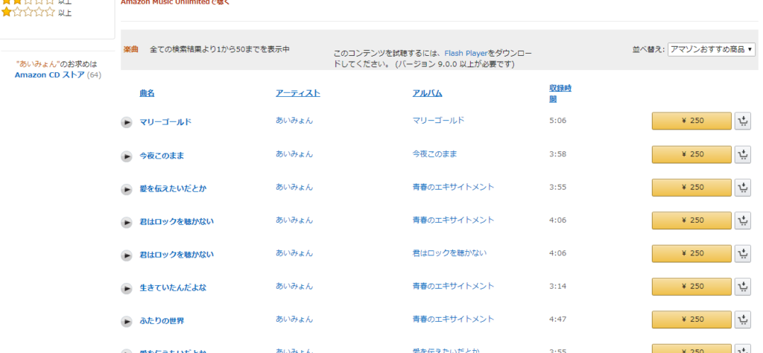Play 君はロックを聴かない from the 君はロックを聴かない album
This screenshot has width=763, height=353.
pos(127,255)
